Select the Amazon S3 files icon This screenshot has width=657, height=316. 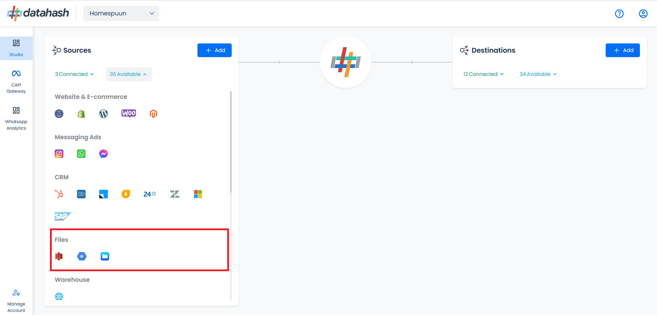[59, 256]
